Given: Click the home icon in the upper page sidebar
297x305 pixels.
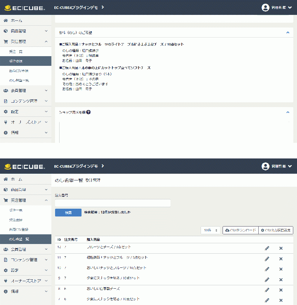Looking at the screenshot, I should [6, 20].
